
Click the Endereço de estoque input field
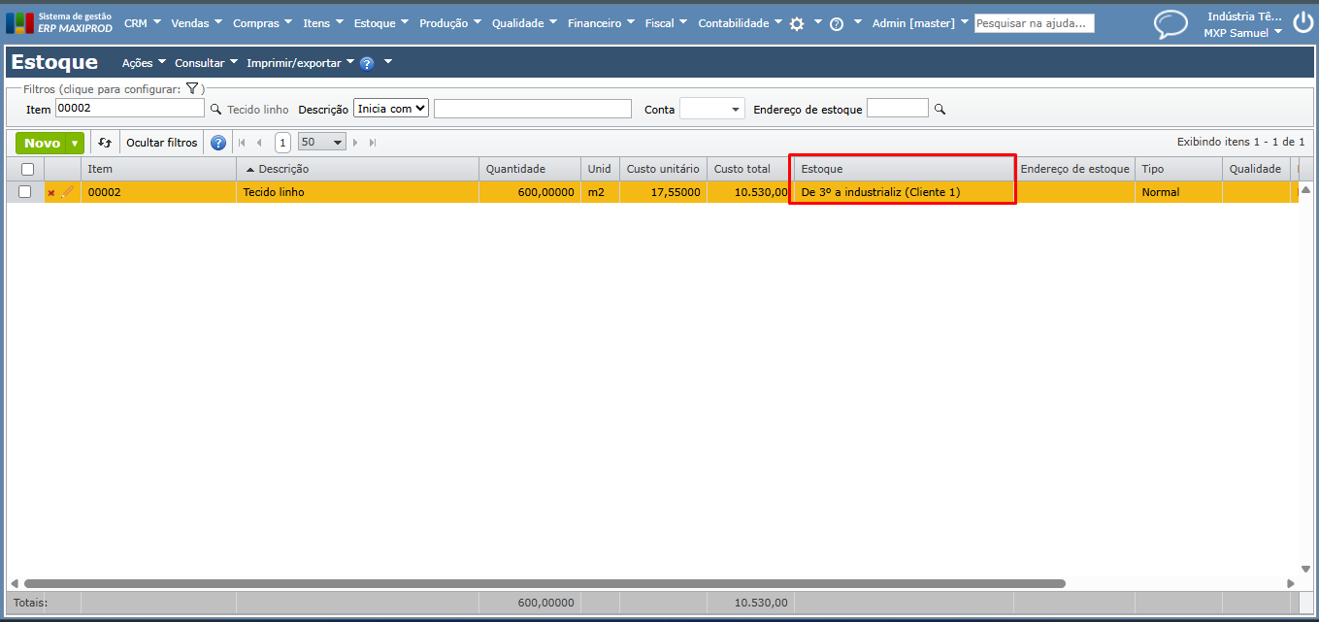[898, 109]
